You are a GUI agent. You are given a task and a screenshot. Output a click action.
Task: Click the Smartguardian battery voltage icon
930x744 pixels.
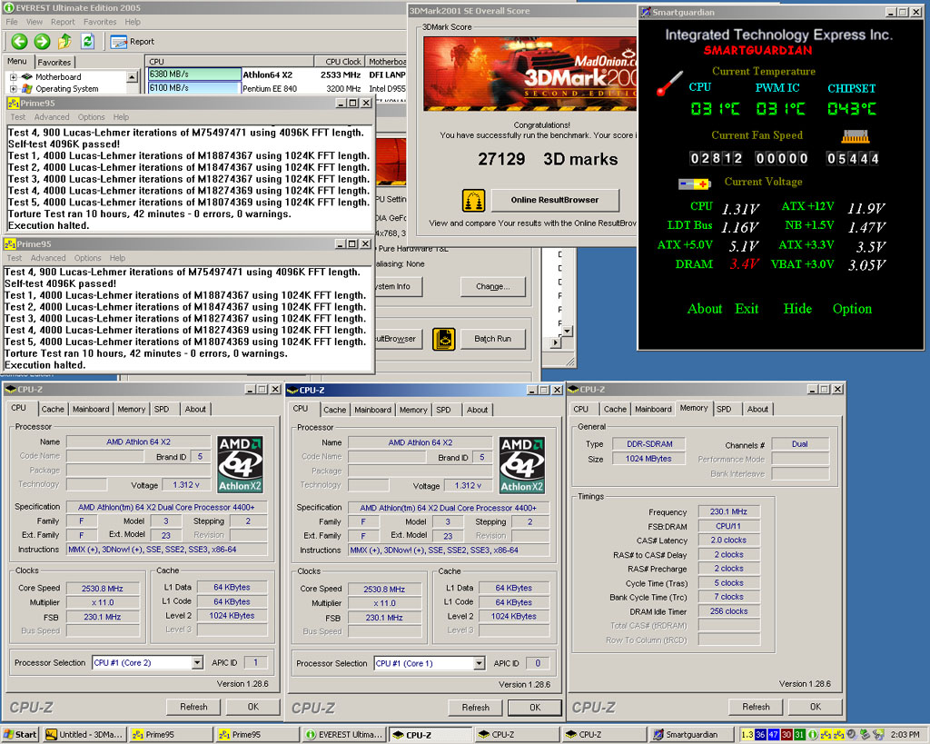click(x=695, y=184)
